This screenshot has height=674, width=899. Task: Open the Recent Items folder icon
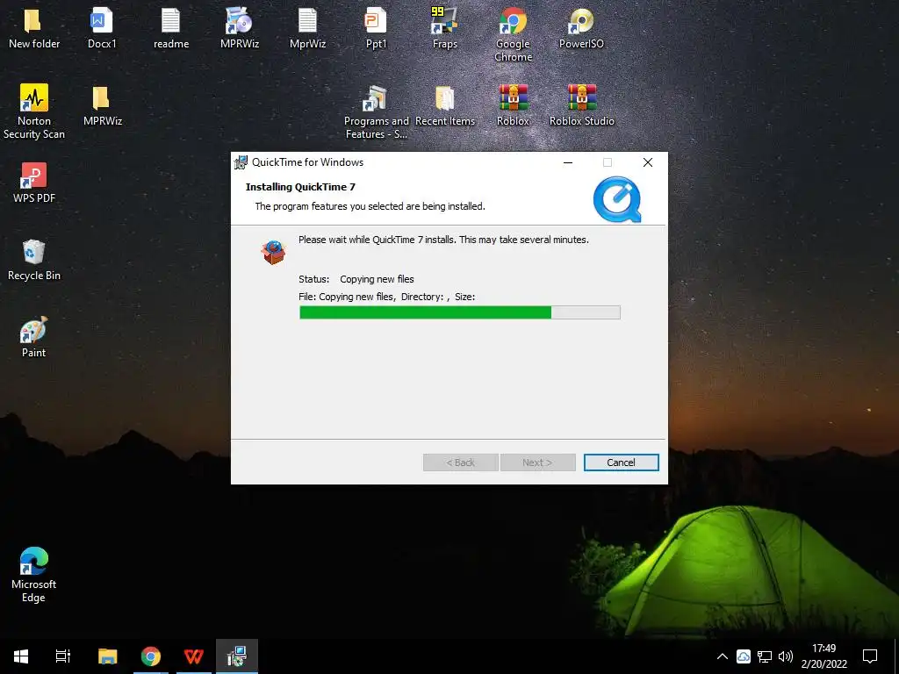click(444, 98)
